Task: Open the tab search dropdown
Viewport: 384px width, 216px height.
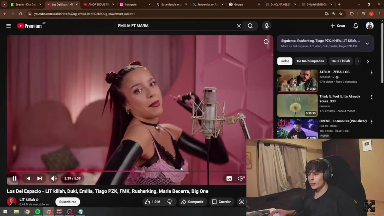Action: point(4,4)
